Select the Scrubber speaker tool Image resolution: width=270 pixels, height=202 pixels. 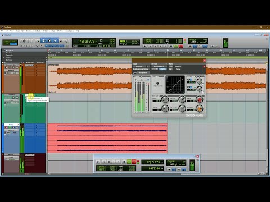tap(61, 40)
